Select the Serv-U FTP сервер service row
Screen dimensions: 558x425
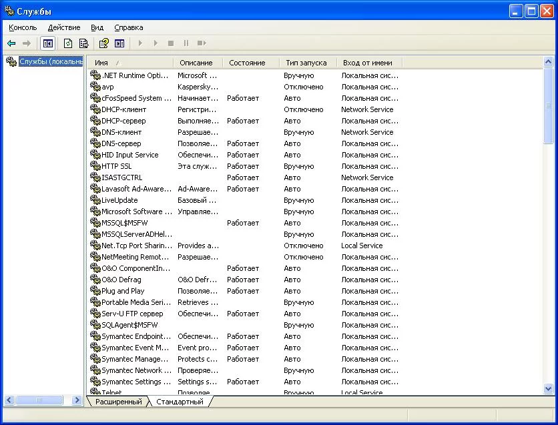tap(132, 314)
